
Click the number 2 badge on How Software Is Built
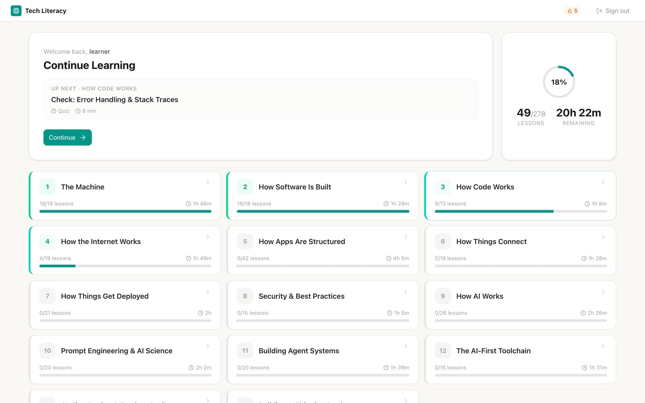(x=245, y=187)
